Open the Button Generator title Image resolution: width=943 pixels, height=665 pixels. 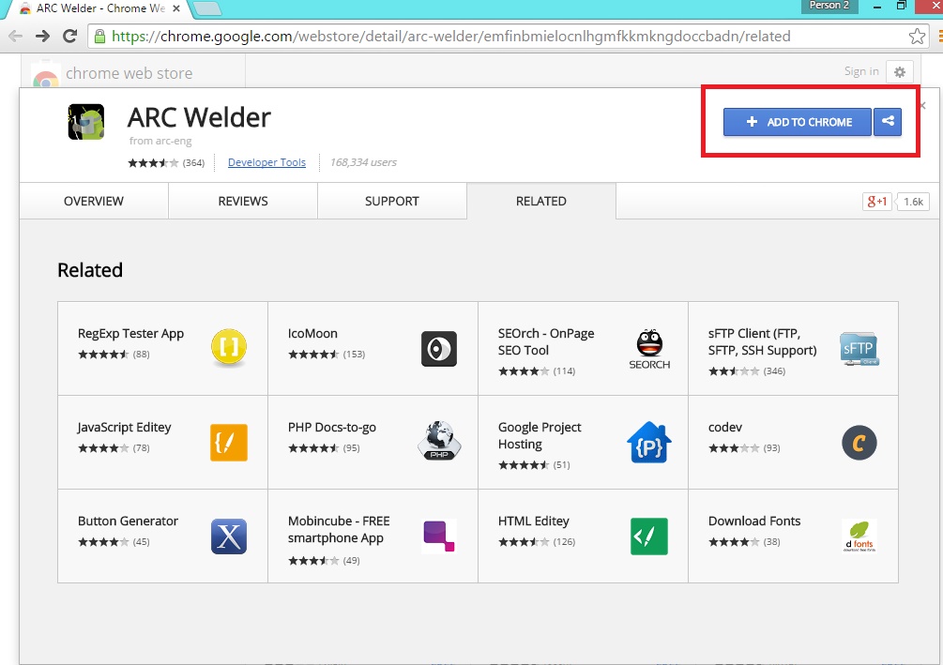tap(128, 521)
